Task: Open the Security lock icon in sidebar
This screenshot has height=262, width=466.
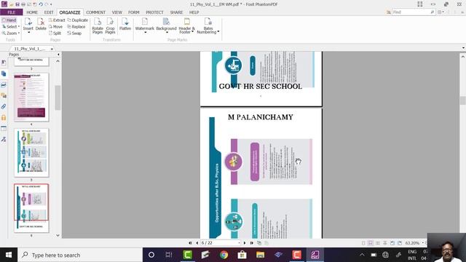Action: pyautogui.click(x=4, y=118)
